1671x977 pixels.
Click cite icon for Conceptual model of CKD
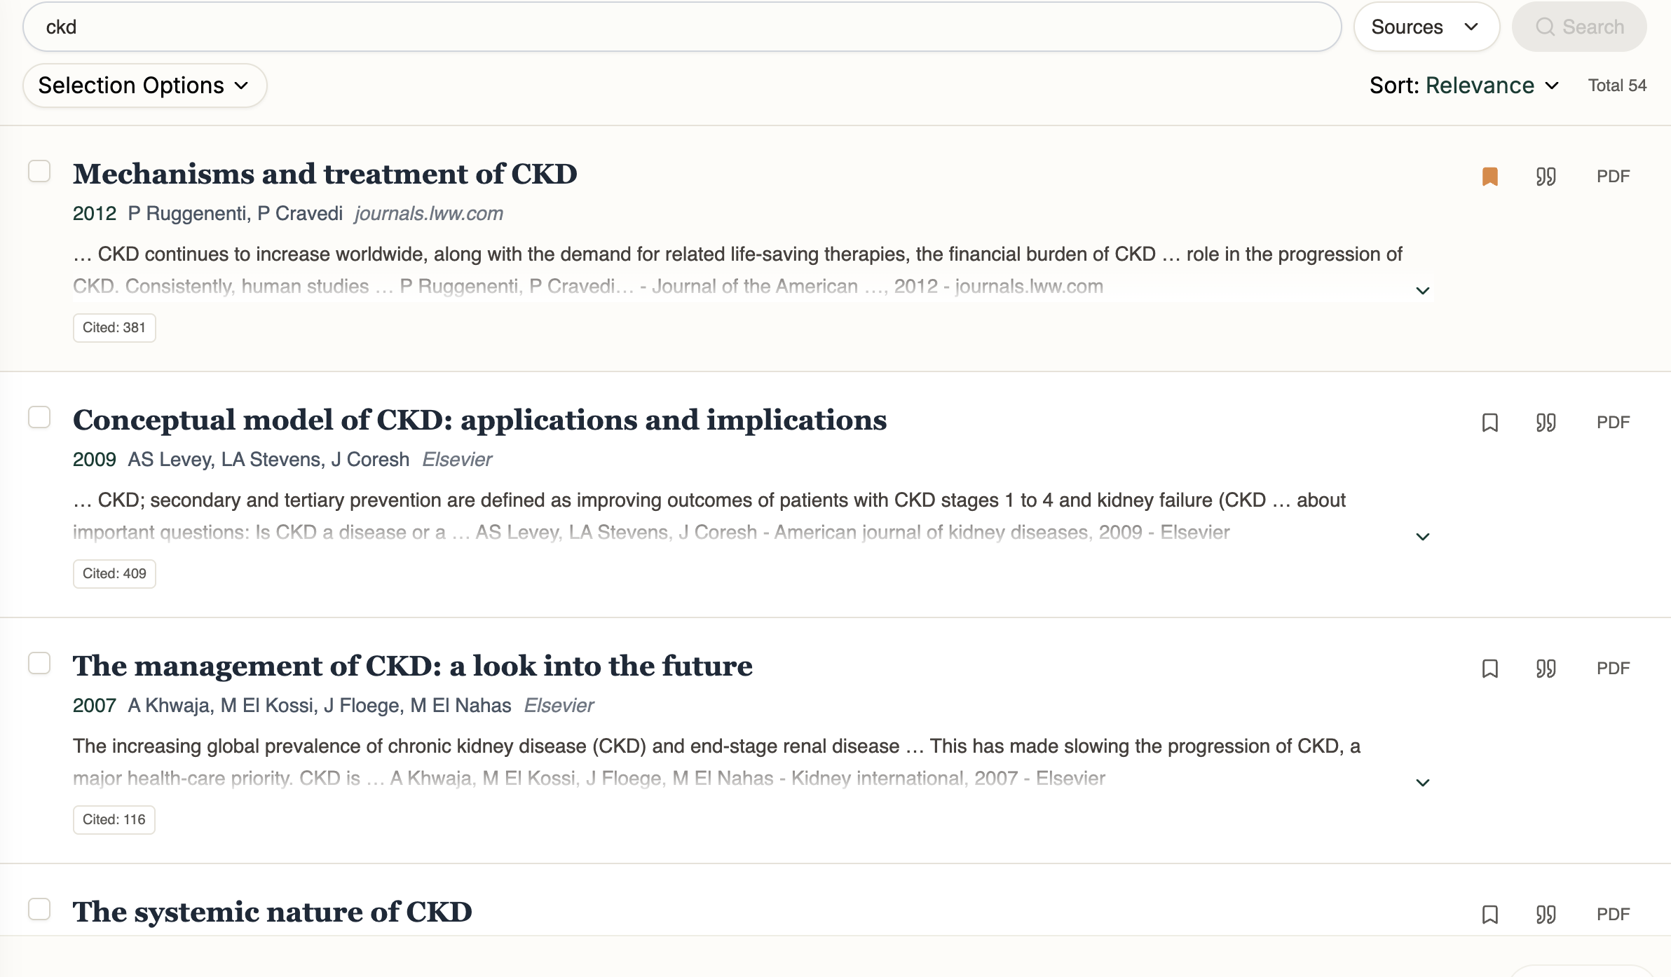point(1546,423)
